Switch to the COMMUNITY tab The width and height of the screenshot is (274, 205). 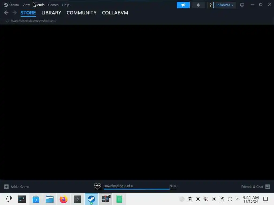pos(81,13)
